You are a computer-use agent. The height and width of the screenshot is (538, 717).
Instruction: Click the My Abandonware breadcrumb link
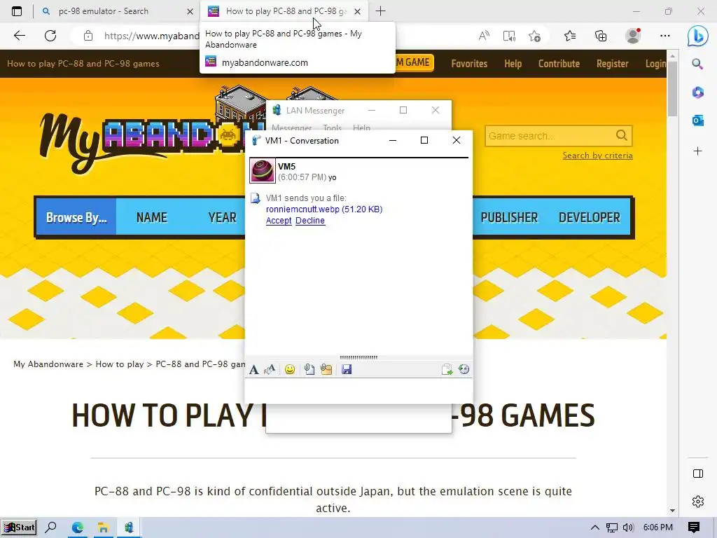point(48,364)
